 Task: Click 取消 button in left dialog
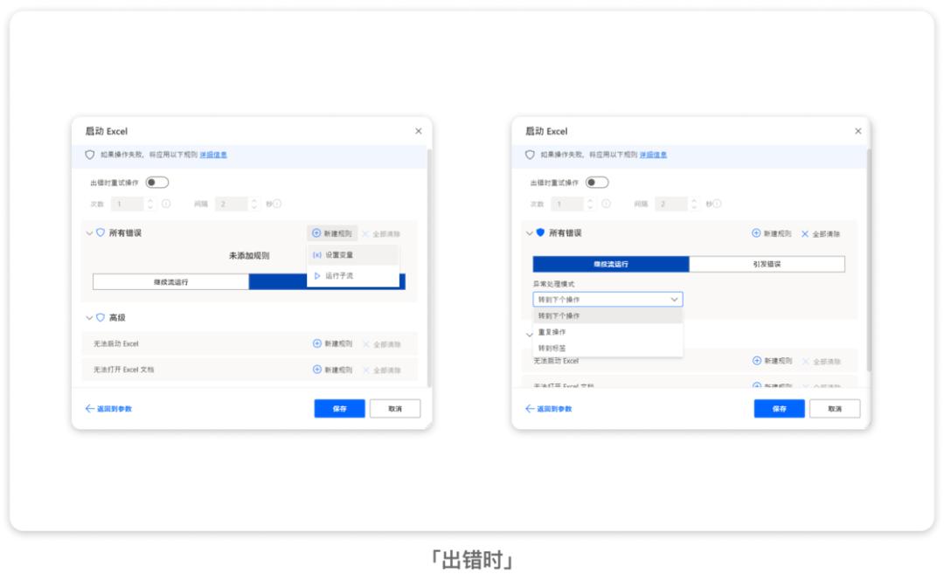[395, 409]
